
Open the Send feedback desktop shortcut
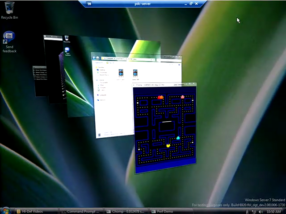coord(9,42)
